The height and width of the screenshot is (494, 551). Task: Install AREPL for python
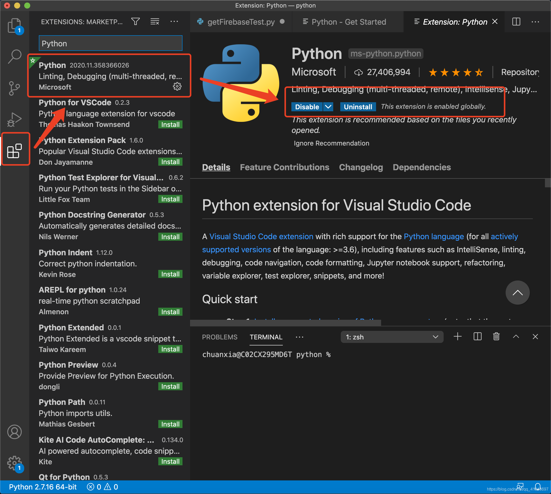(x=170, y=312)
